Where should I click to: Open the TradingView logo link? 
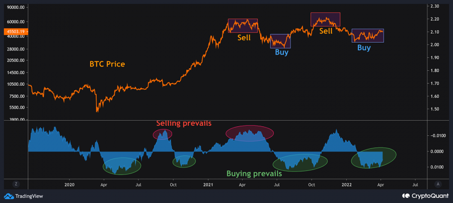coord(24,196)
